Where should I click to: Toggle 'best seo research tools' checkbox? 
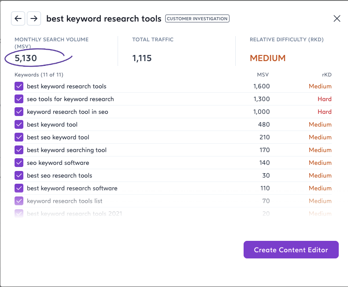click(x=19, y=175)
